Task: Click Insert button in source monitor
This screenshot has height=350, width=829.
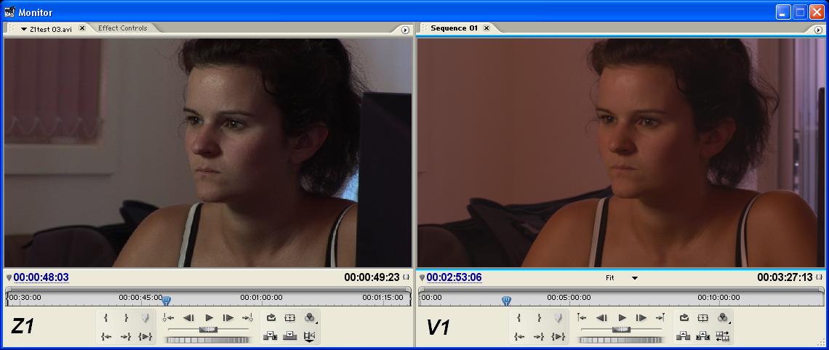Action: click(x=271, y=335)
